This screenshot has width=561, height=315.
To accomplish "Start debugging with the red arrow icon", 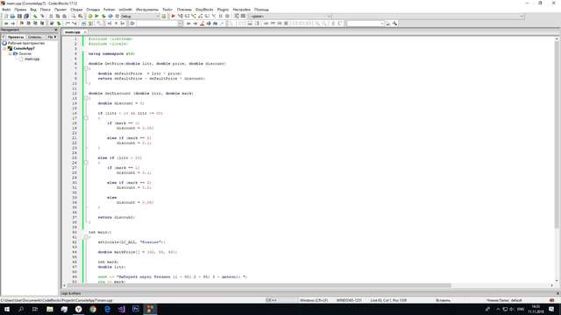I will (174, 16).
